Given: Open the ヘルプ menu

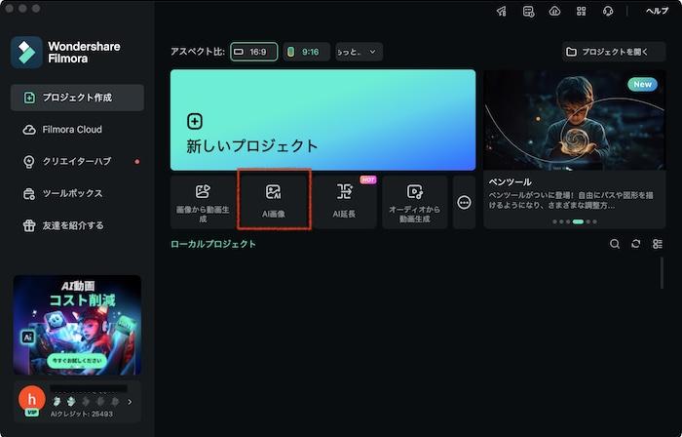Looking at the screenshot, I should (657, 12).
